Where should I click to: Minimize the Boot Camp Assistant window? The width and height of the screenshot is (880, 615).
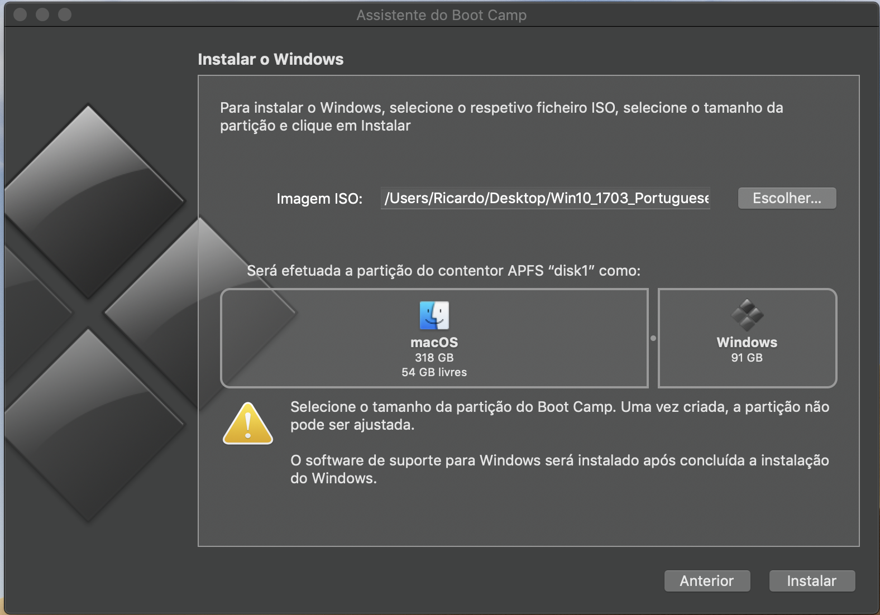[42, 15]
